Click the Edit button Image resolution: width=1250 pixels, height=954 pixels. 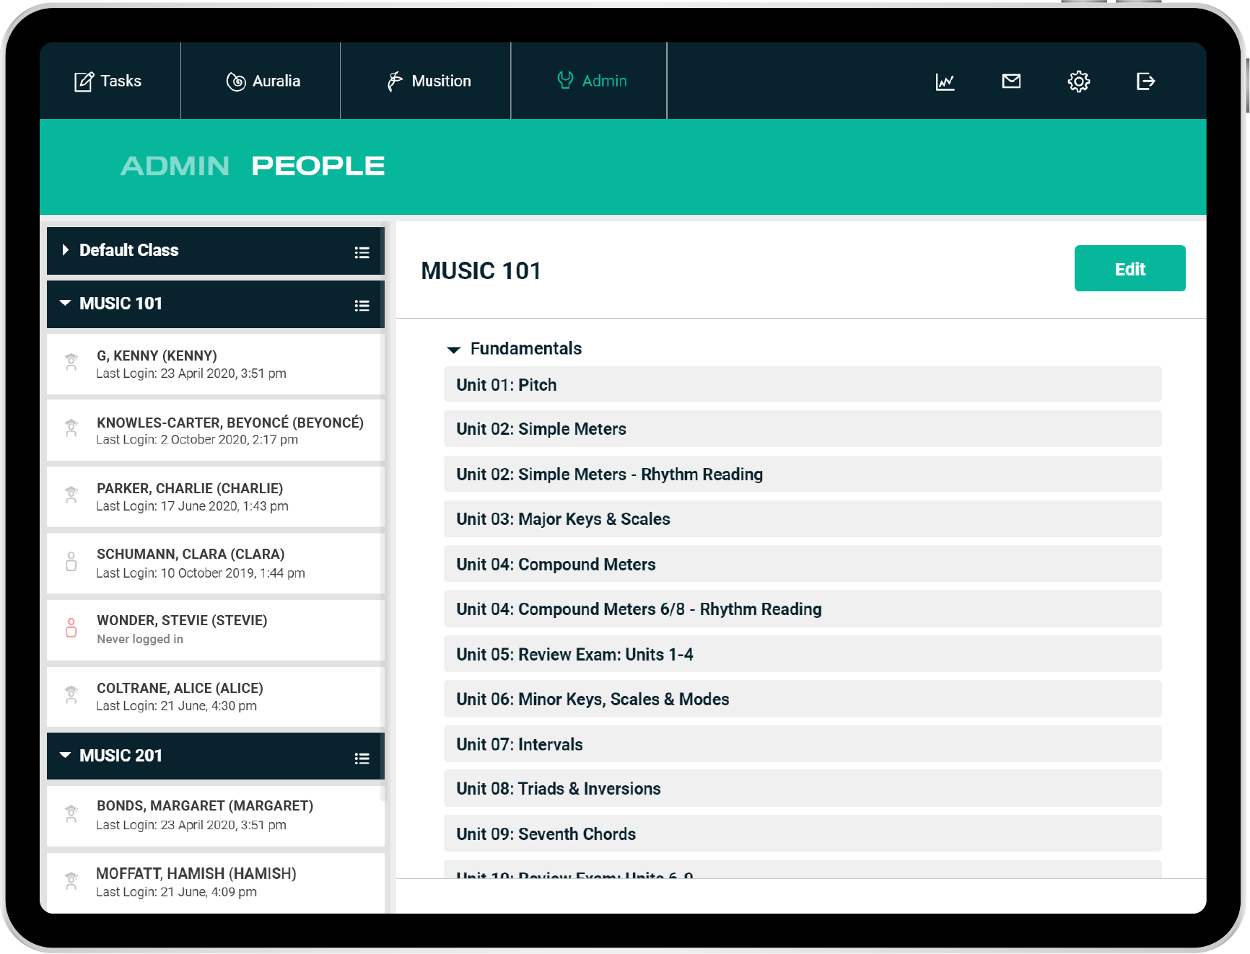coord(1129,269)
